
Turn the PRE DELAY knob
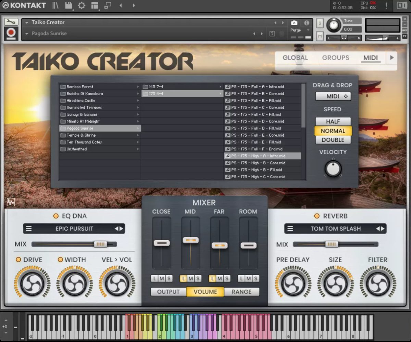[293, 283]
